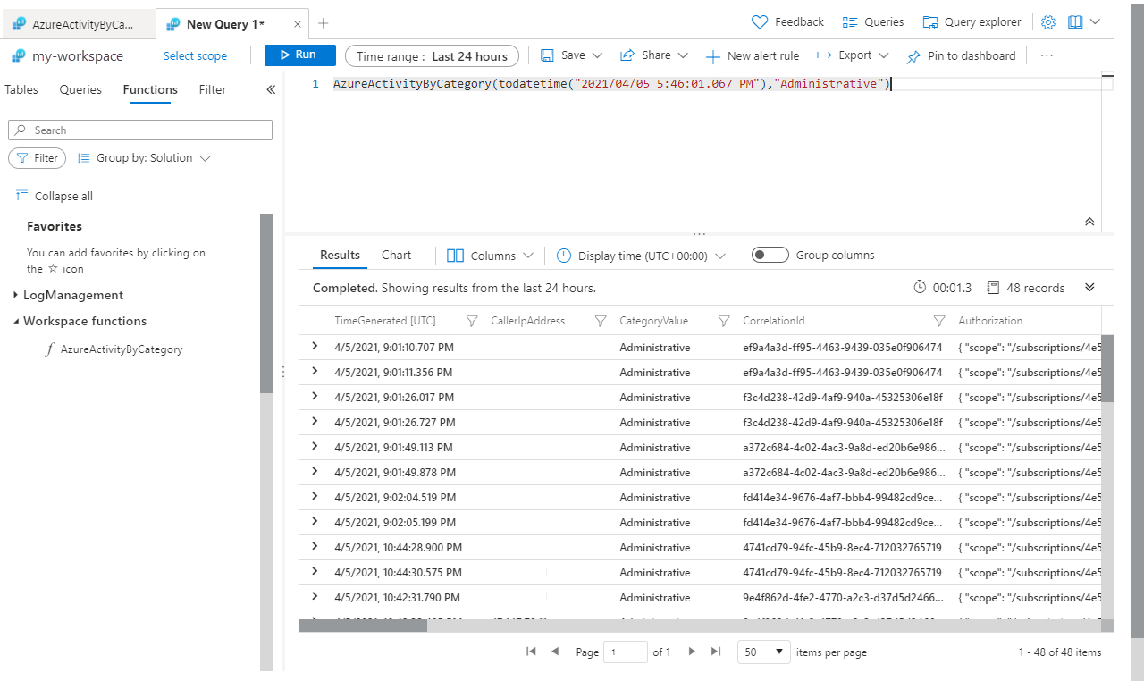Open the Group by: Solution dropdown
The height and width of the screenshot is (681, 1144).
[144, 158]
